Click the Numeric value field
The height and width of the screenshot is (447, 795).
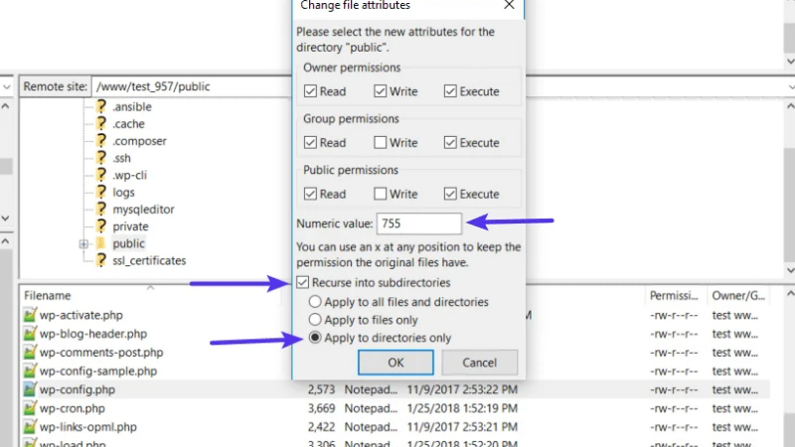point(418,223)
